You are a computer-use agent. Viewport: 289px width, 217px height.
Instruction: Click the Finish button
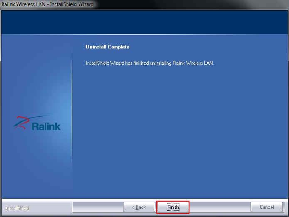[x=173, y=207]
